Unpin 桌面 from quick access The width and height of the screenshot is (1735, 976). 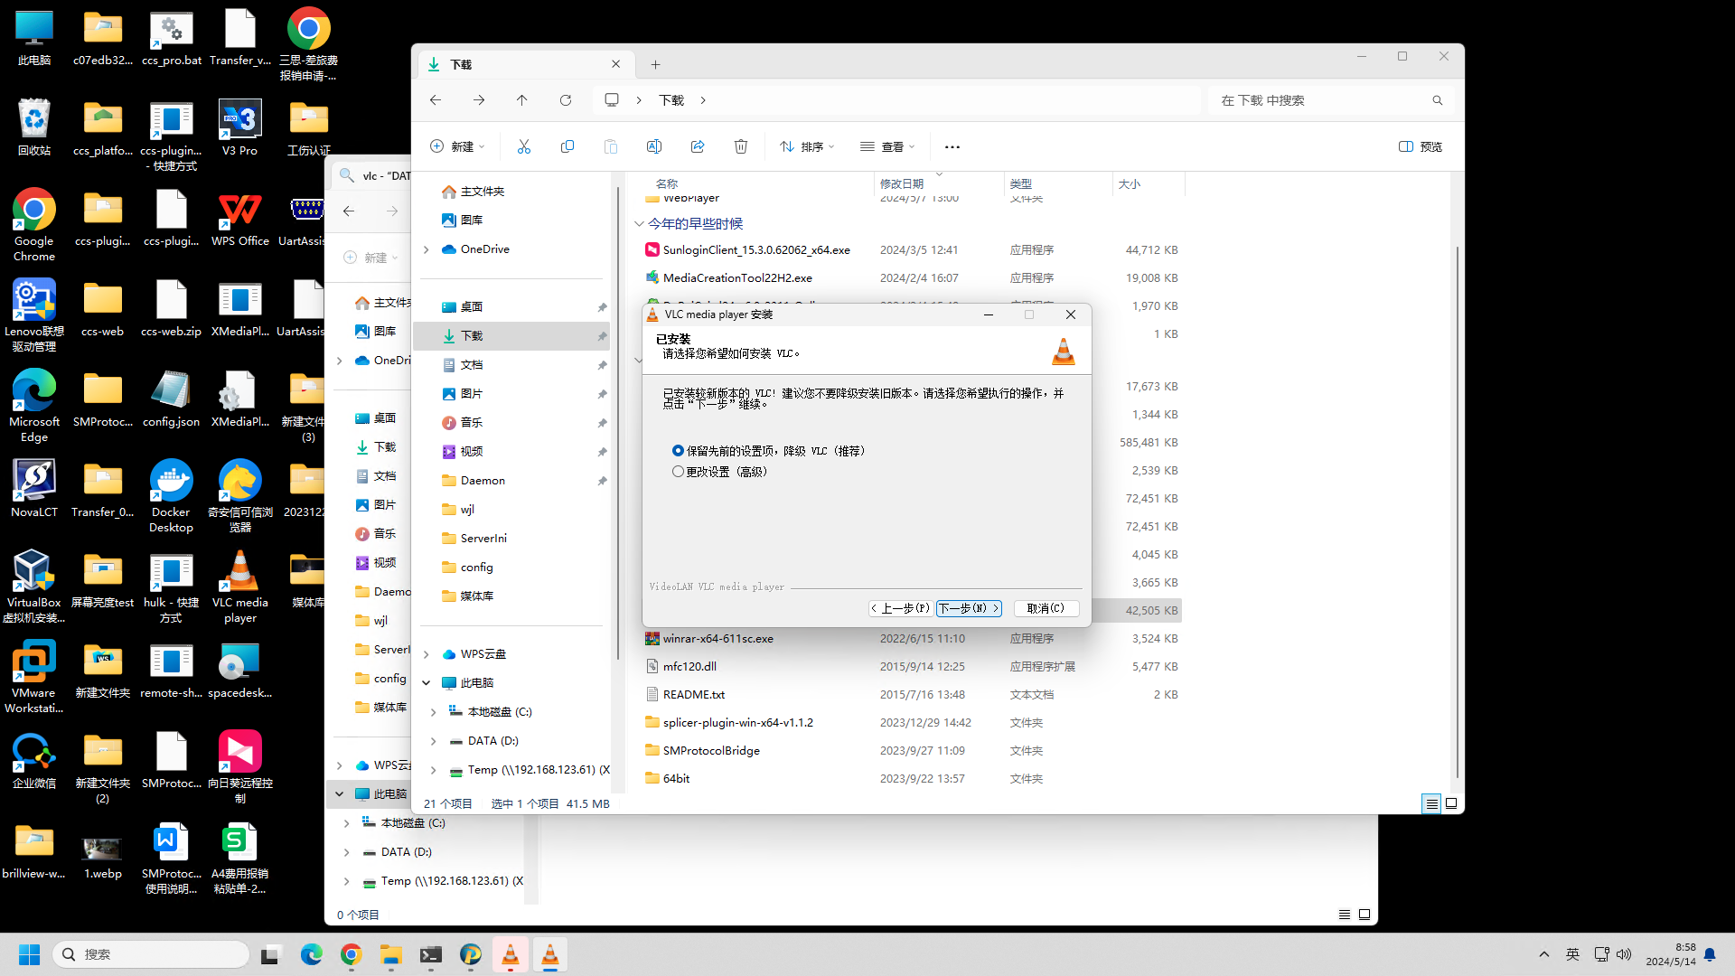tap(602, 307)
